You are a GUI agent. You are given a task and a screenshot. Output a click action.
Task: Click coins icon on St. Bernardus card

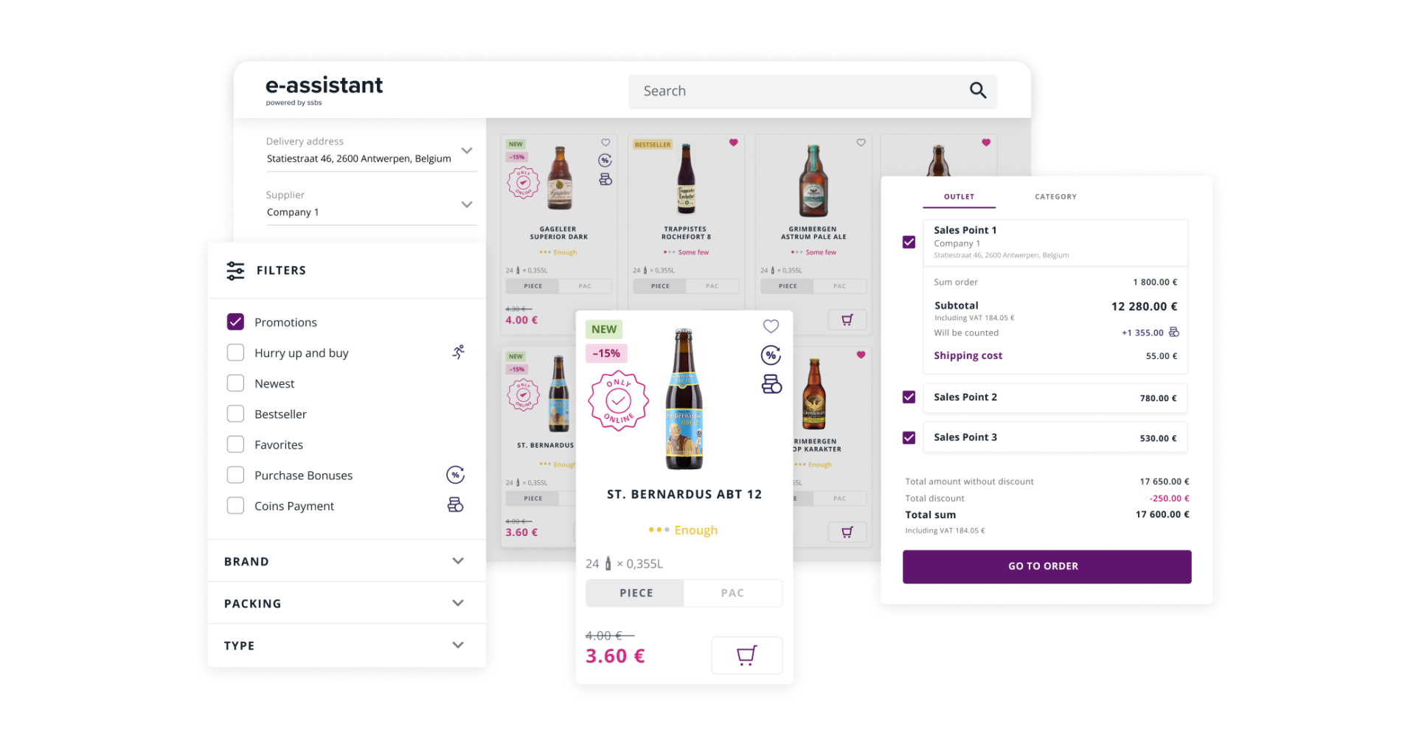771,384
